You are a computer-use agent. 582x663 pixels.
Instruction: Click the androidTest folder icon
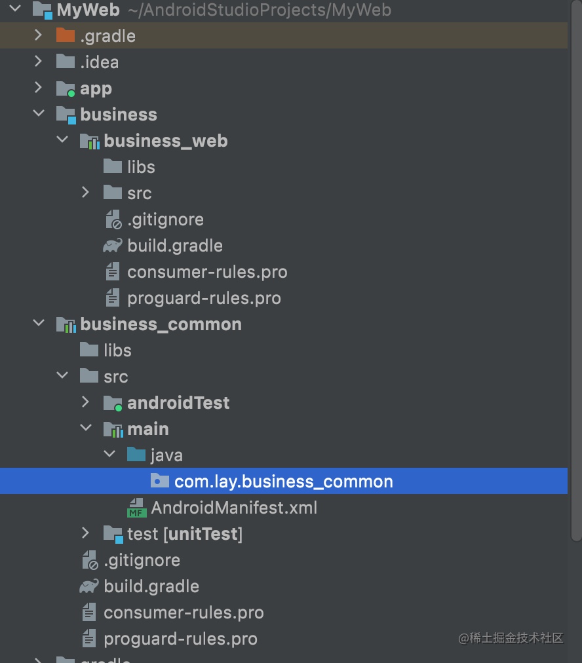[113, 403]
